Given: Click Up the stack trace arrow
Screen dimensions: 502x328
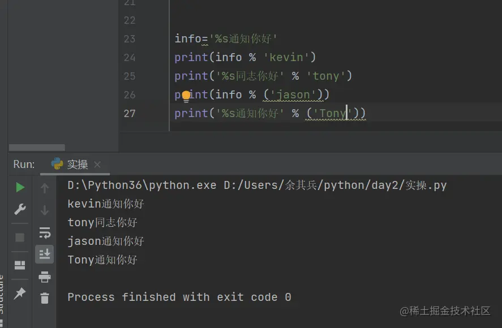Looking at the screenshot, I should (45, 188).
